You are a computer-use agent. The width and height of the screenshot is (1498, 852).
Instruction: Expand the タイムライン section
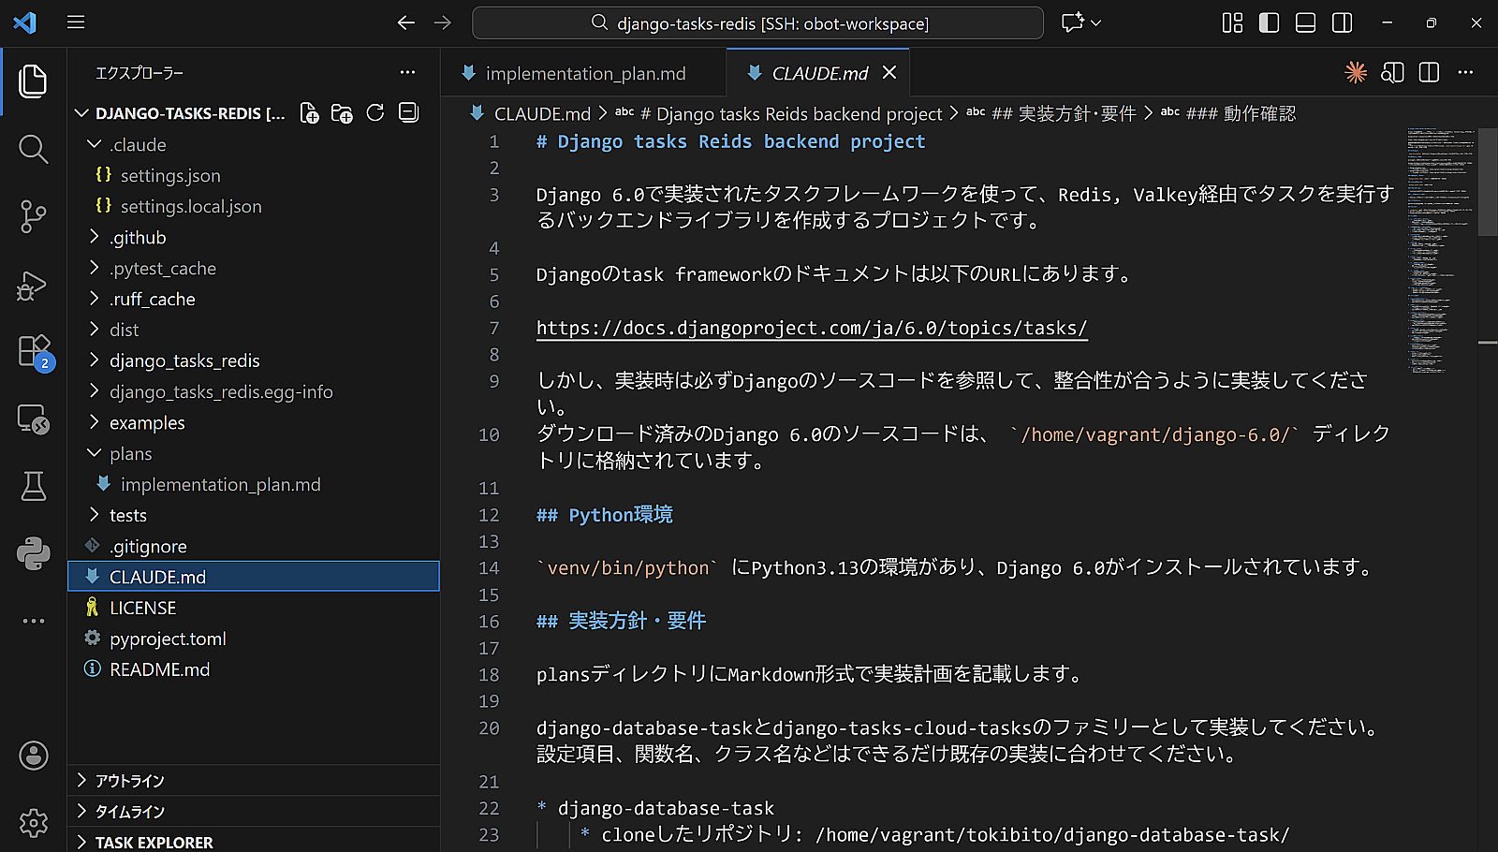pos(254,812)
